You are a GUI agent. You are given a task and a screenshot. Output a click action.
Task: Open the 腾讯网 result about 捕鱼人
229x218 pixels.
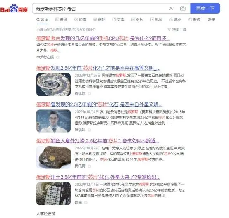click(x=98, y=141)
